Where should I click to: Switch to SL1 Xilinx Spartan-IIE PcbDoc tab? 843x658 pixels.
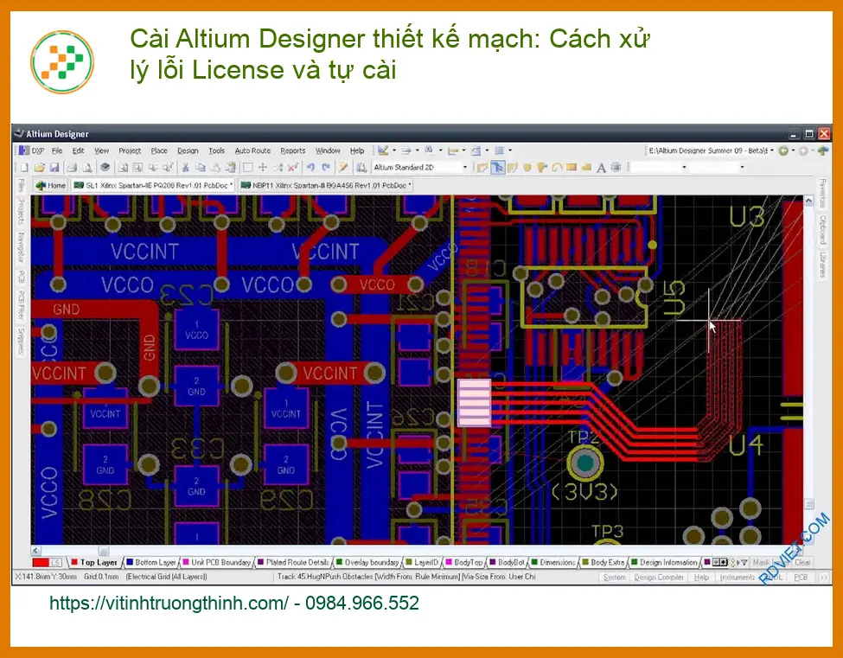[x=153, y=185]
